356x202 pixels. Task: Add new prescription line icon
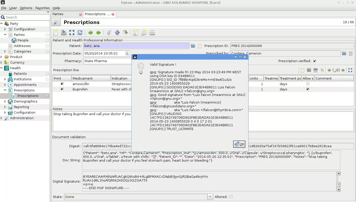[x=302, y=70]
